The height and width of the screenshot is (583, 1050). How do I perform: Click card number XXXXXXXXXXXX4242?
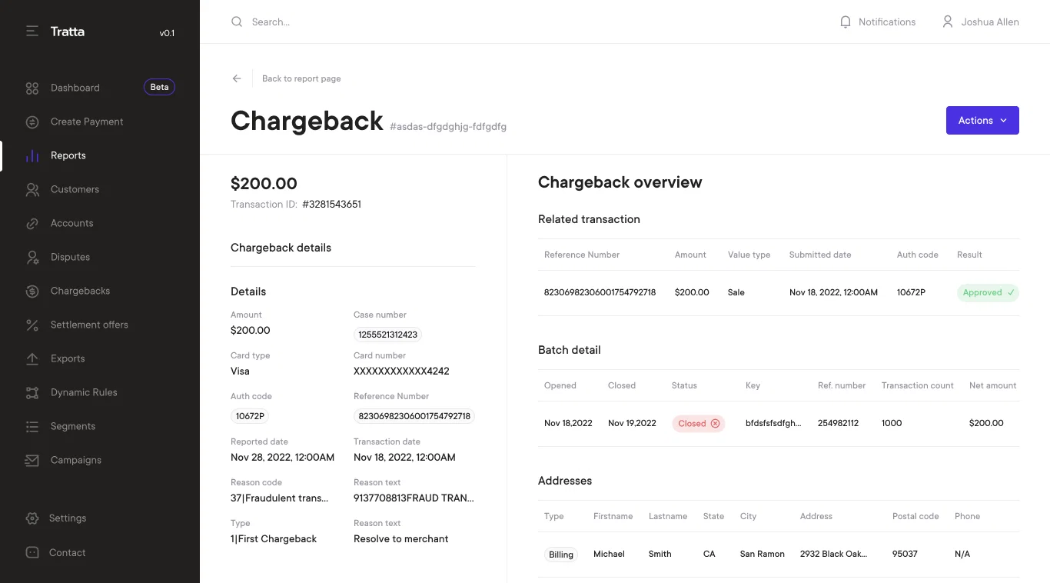[x=401, y=371]
